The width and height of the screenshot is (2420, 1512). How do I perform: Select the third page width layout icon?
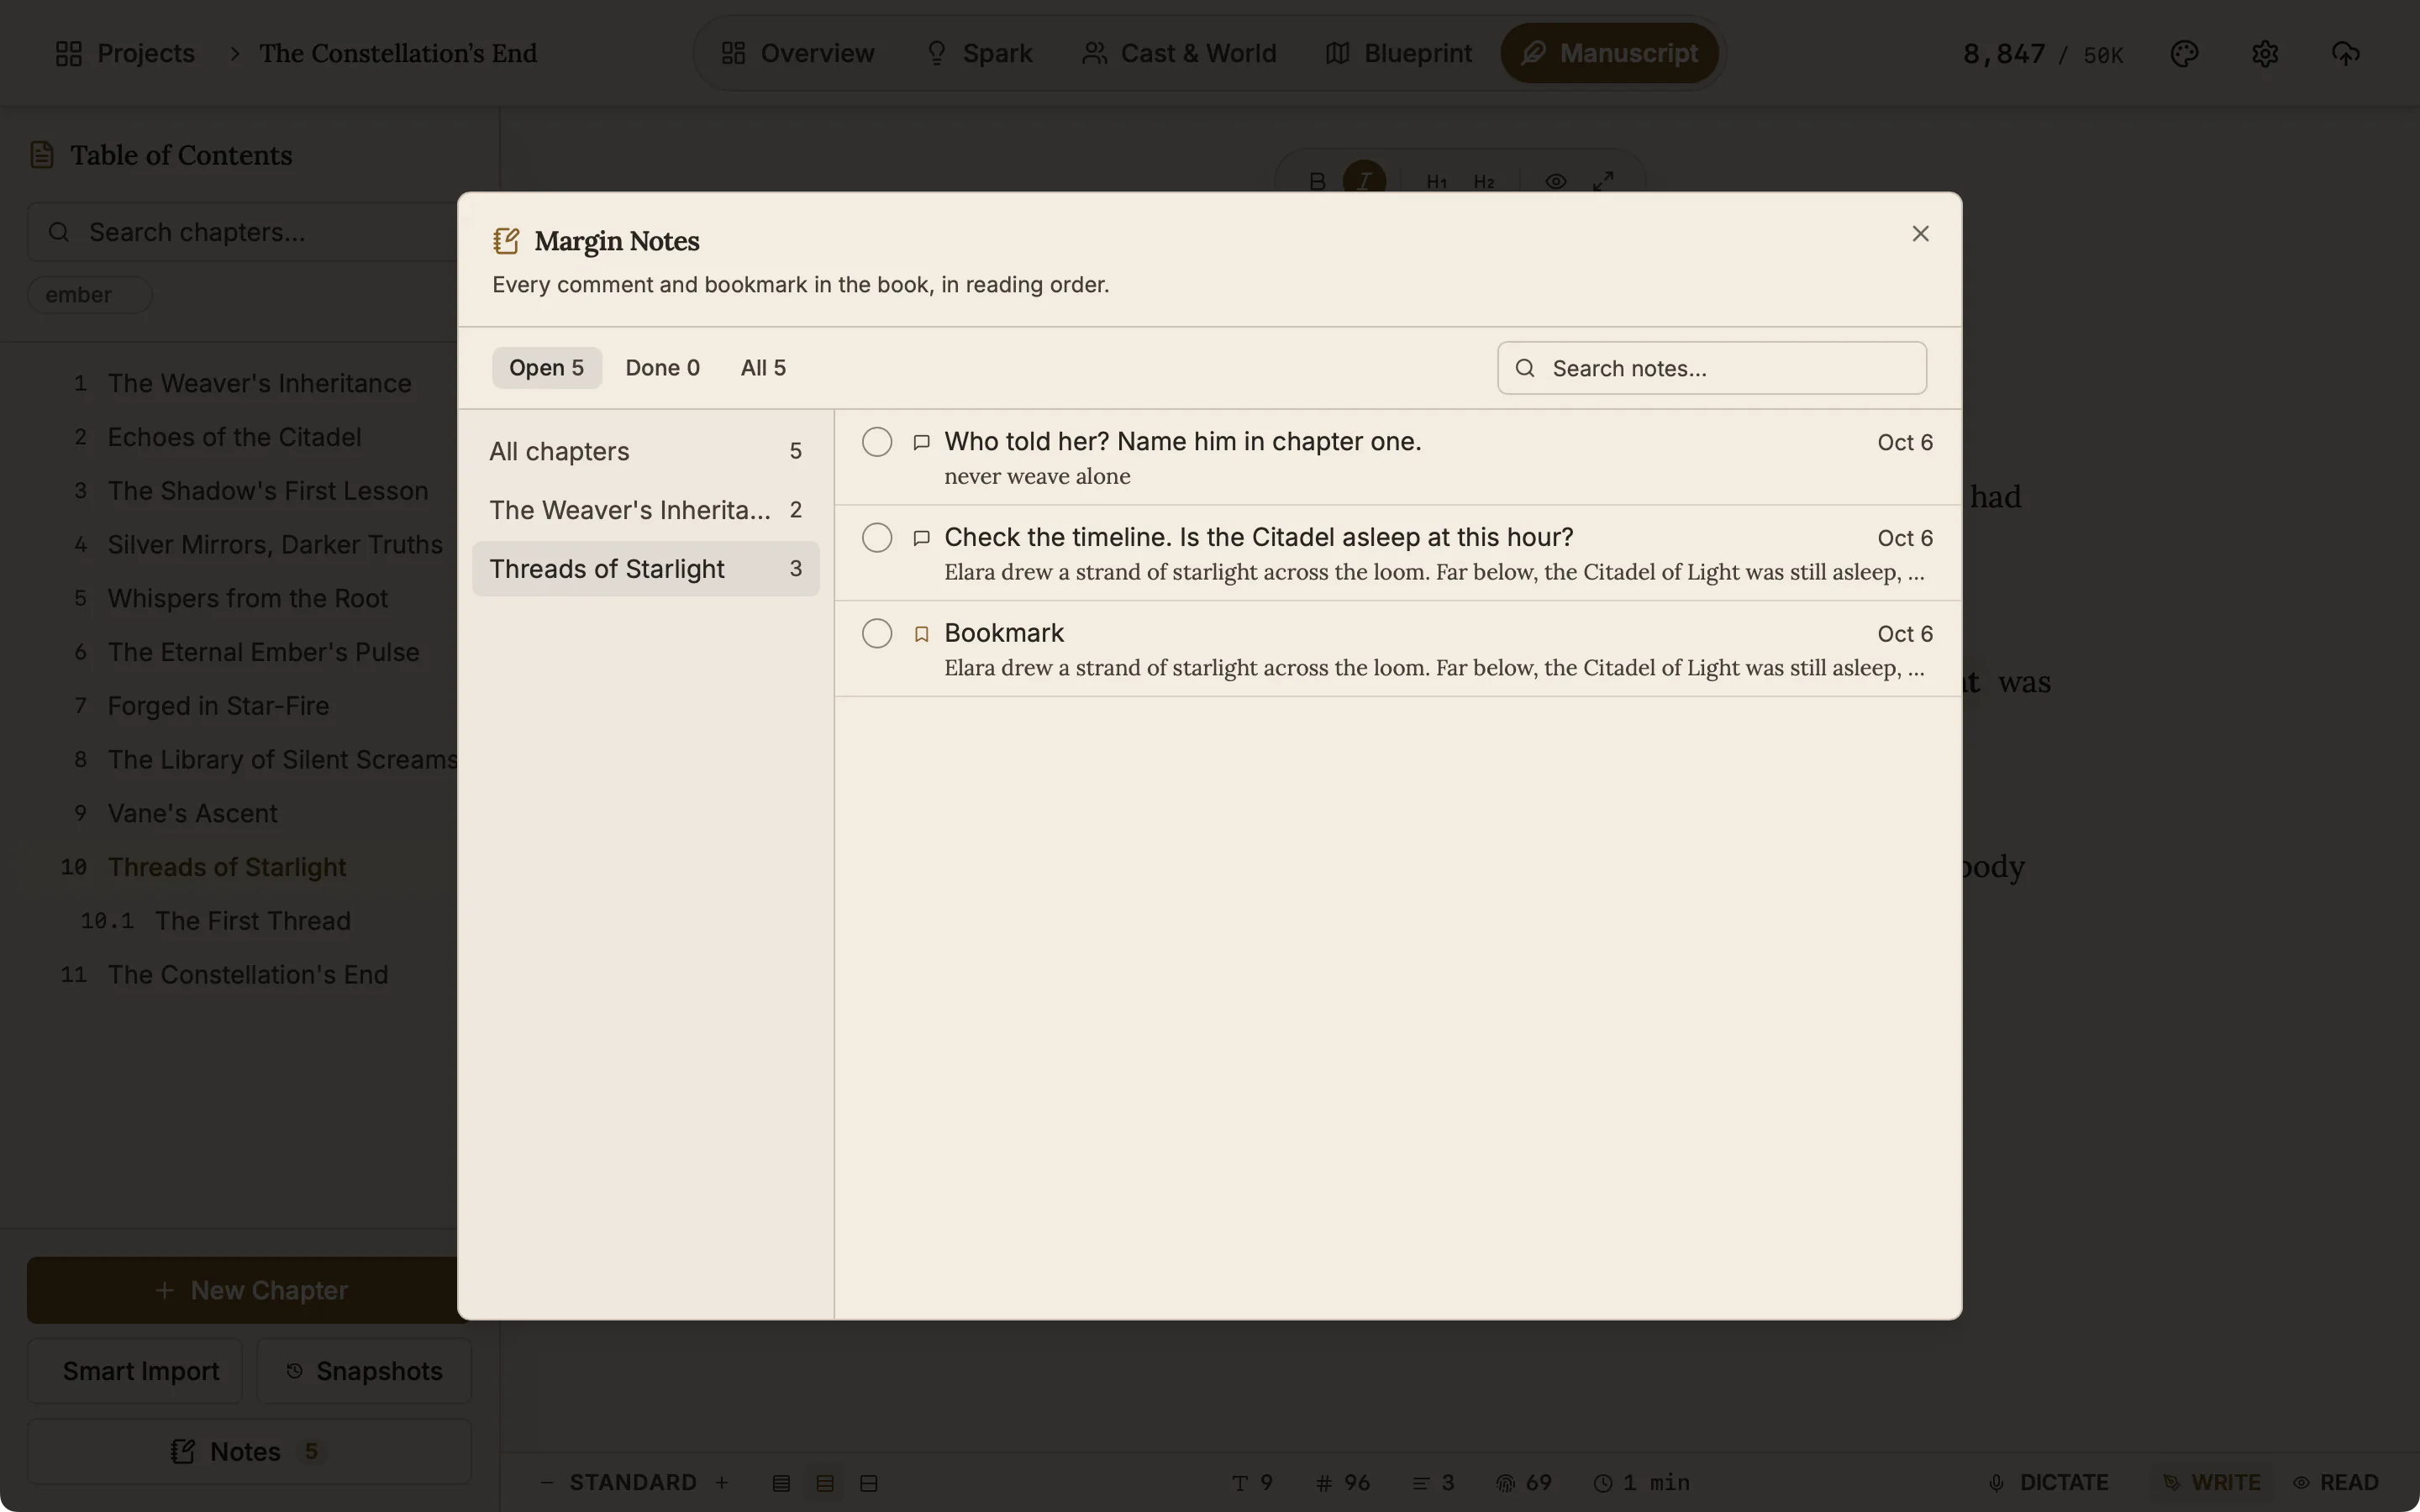(869, 1483)
